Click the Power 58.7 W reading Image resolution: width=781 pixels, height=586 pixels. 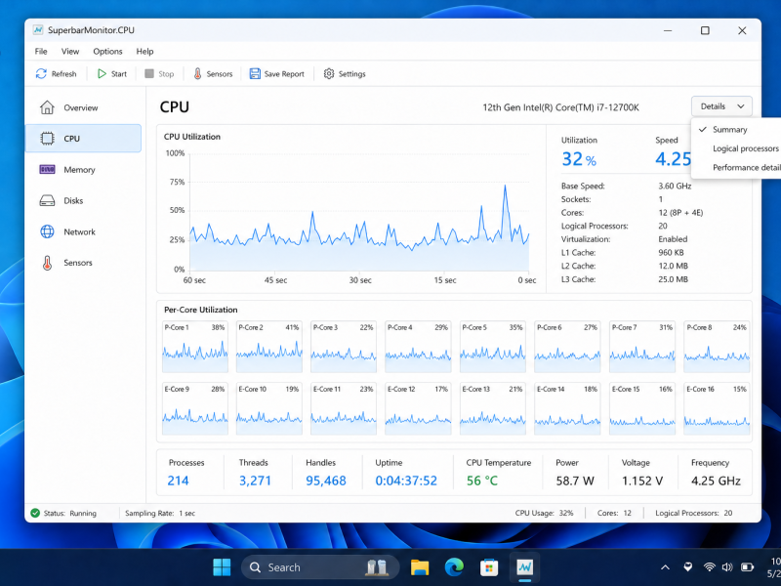click(x=575, y=481)
